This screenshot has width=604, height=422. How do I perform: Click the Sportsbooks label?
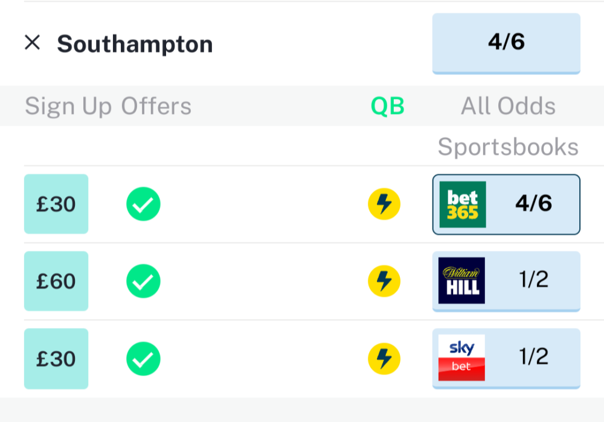pos(508,146)
